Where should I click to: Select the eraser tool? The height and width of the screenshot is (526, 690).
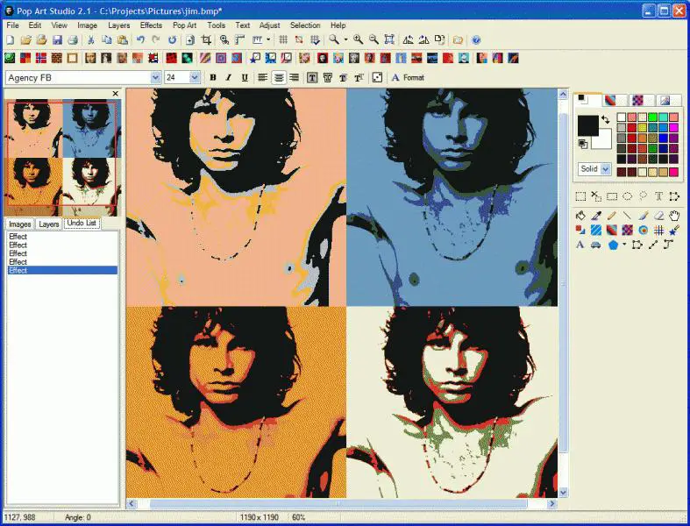[x=658, y=216]
